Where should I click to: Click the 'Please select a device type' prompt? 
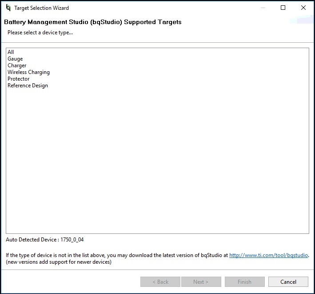pos(40,33)
